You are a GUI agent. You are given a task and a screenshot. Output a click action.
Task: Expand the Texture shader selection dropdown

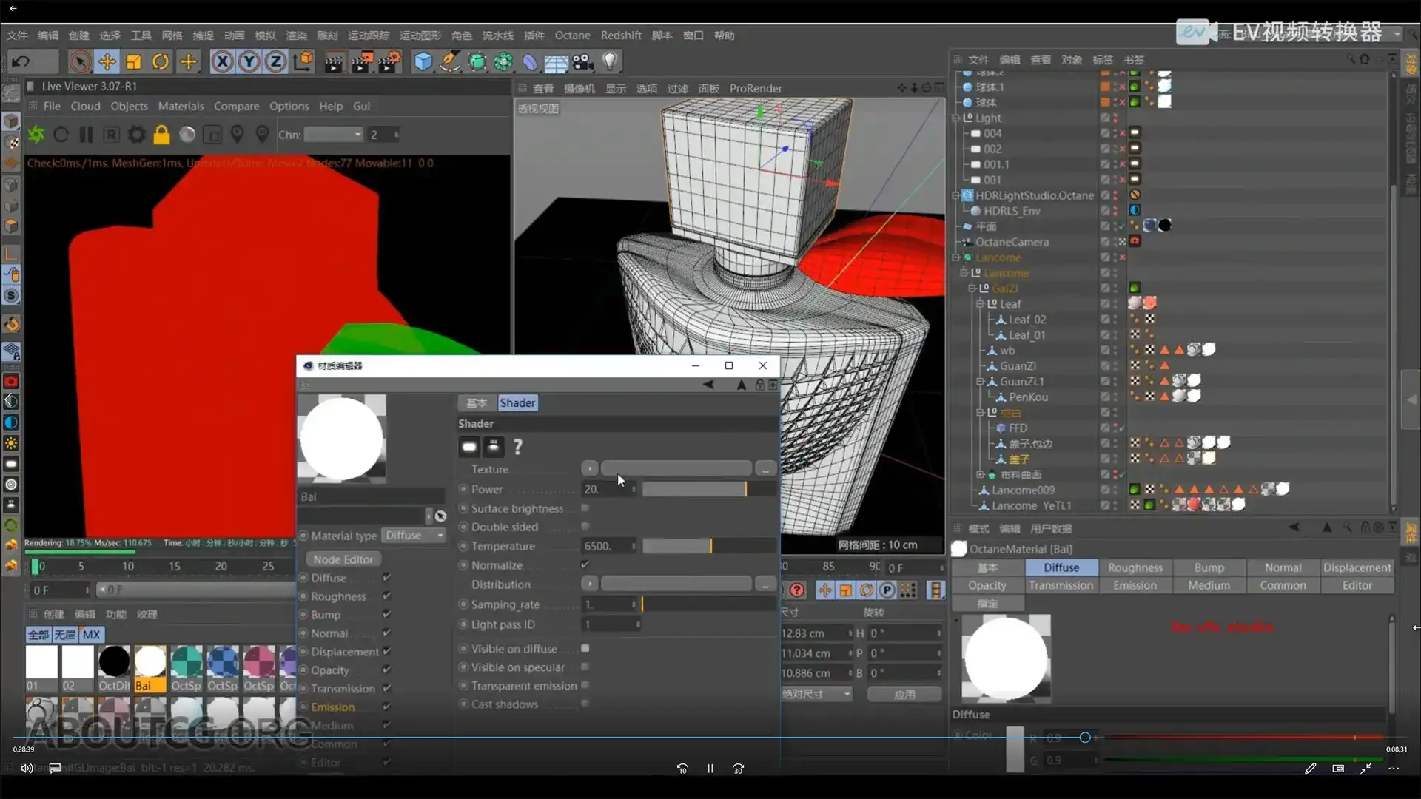pos(589,468)
